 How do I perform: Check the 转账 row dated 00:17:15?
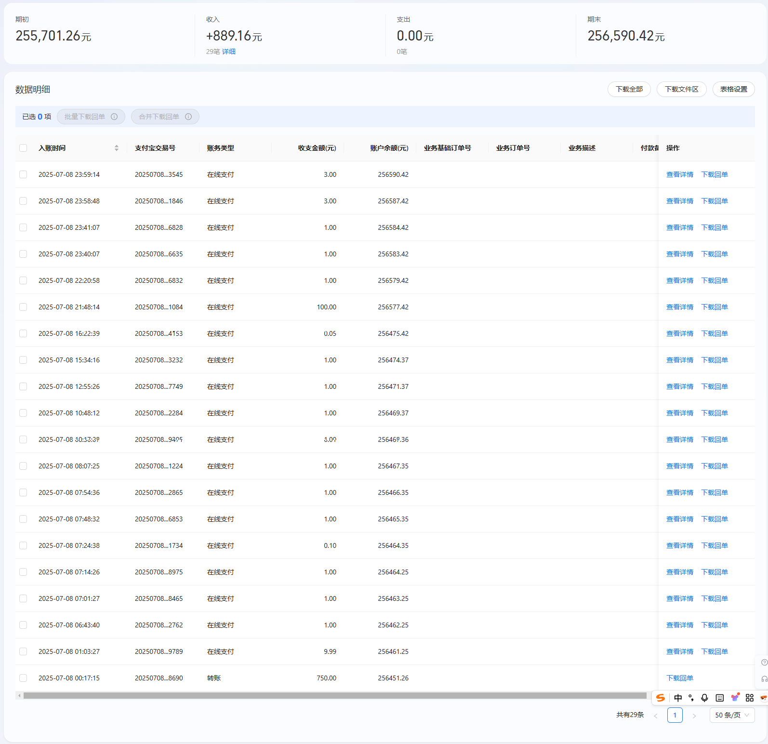point(23,678)
